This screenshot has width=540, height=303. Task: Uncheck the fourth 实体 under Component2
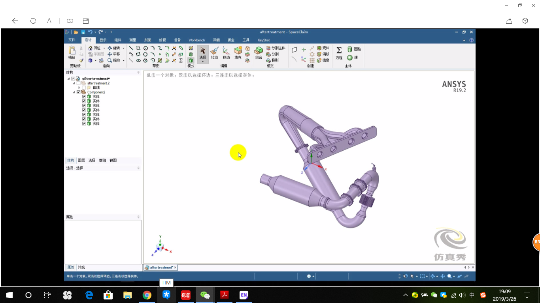click(84, 110)
